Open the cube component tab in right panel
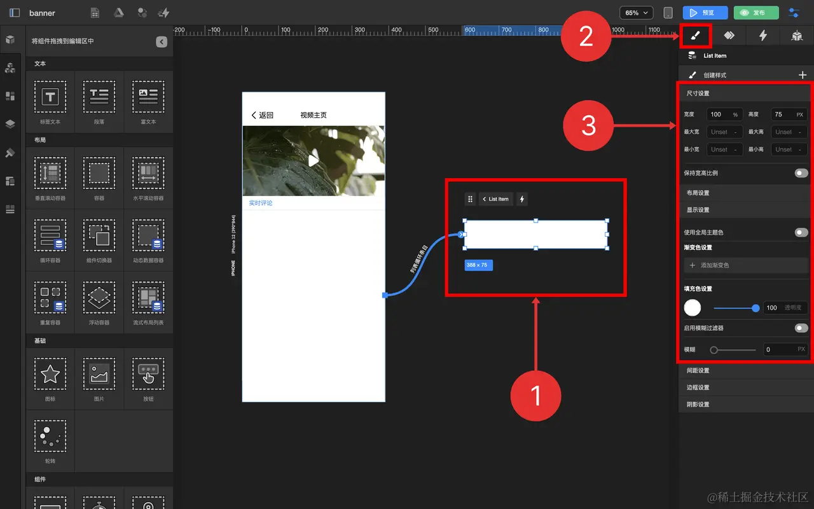The image size is (814, 509). pos(797,36)
